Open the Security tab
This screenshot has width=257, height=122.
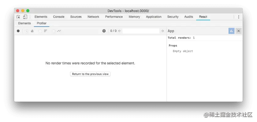point(173,17)
